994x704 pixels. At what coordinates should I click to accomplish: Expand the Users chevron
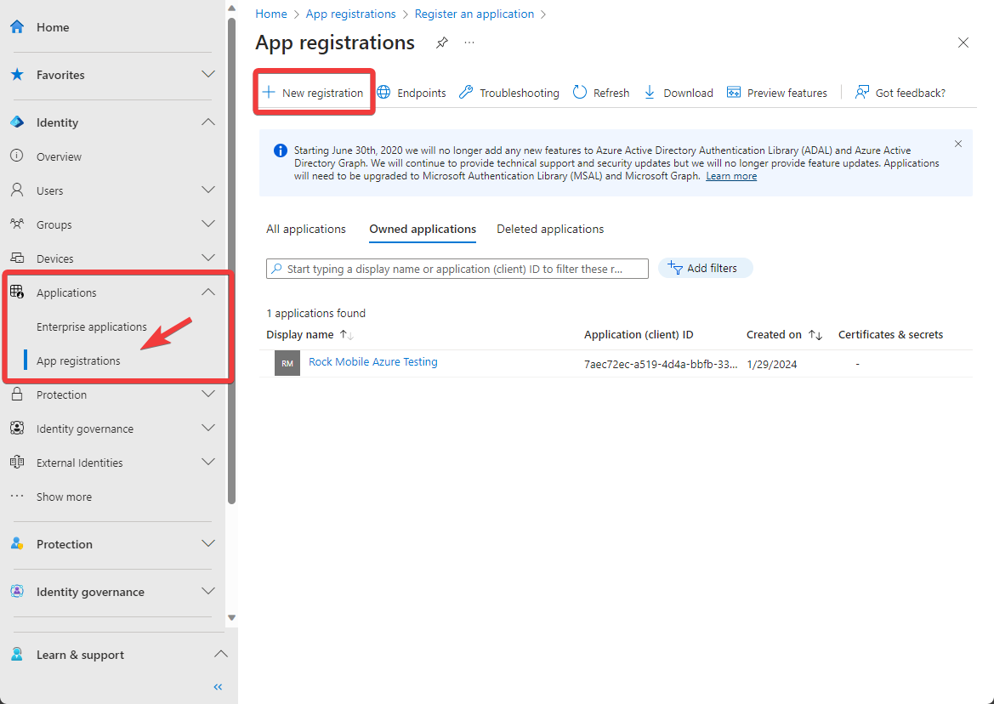[208, 190]
